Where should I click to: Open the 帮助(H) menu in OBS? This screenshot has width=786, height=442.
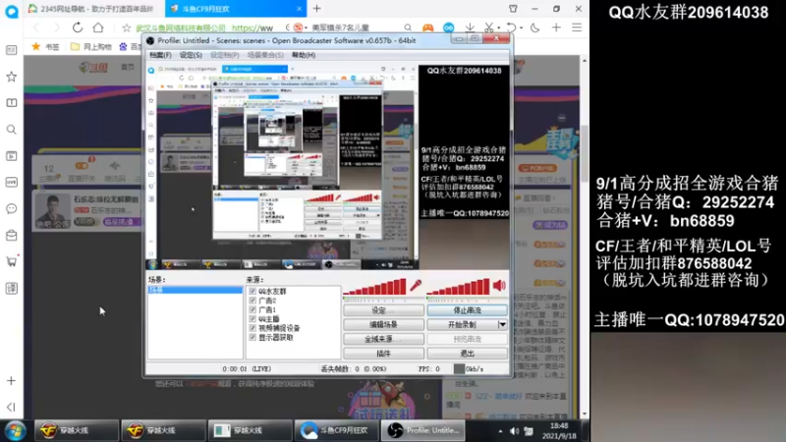[304, 55]
